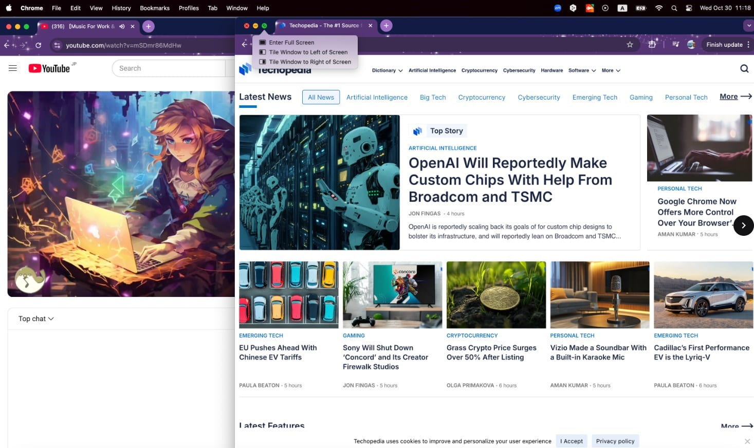Open macOS Control Center
This screenshot has width=754, height=448.
coord(689,8)
